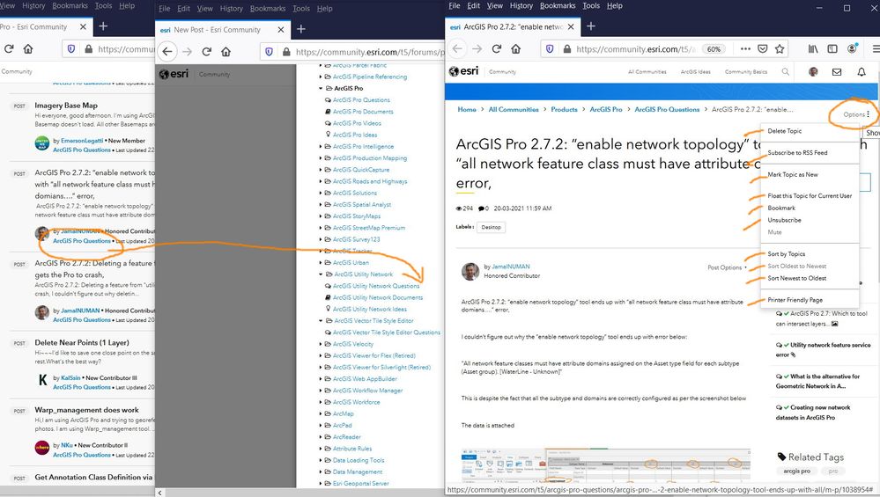Click the home icon in the right Firefox window
This screenshot has width=880, height=497.
(516, 48)
